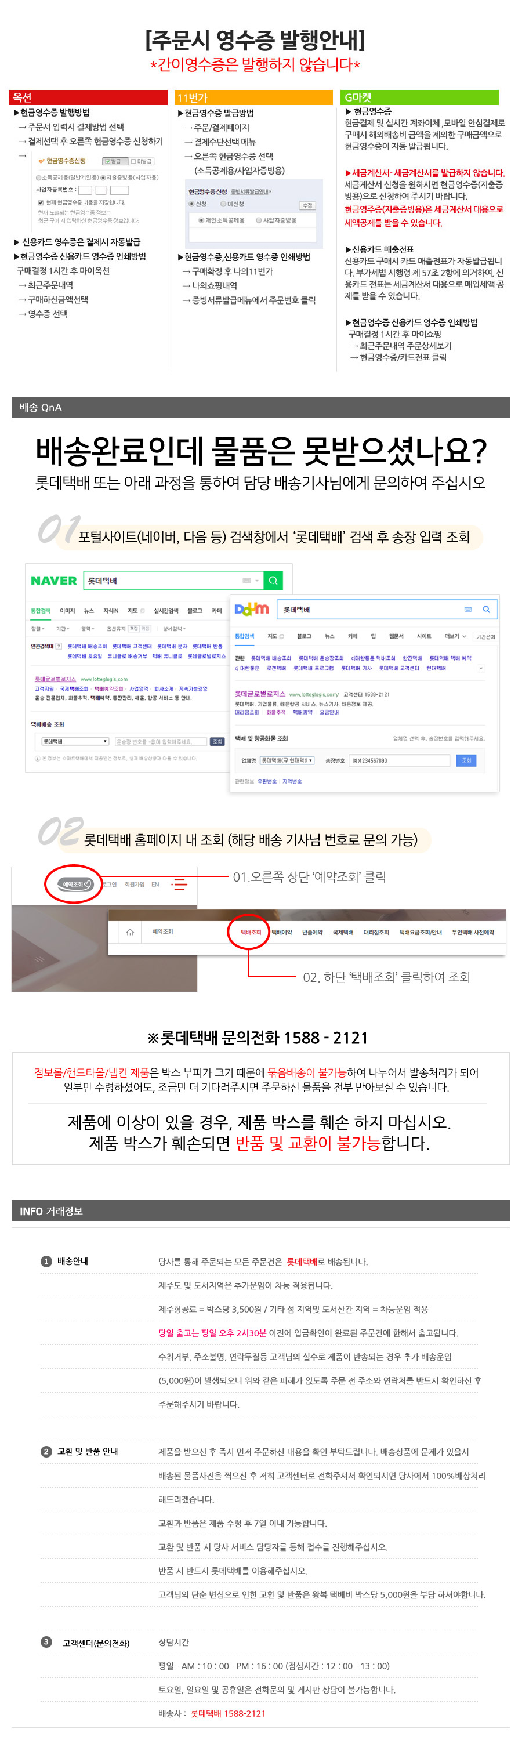Click the green Naver search magnifier button
This screenshot has height=1740, width=522.
coord(273,580)
